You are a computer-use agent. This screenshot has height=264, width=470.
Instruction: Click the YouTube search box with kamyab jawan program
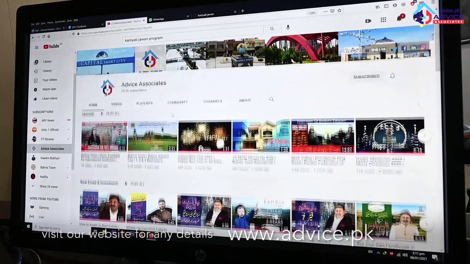(x=193, y=35)
